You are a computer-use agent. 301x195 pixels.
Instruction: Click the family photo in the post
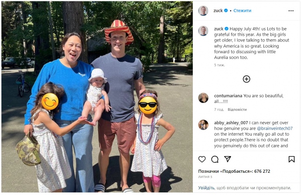click(96, 97)
